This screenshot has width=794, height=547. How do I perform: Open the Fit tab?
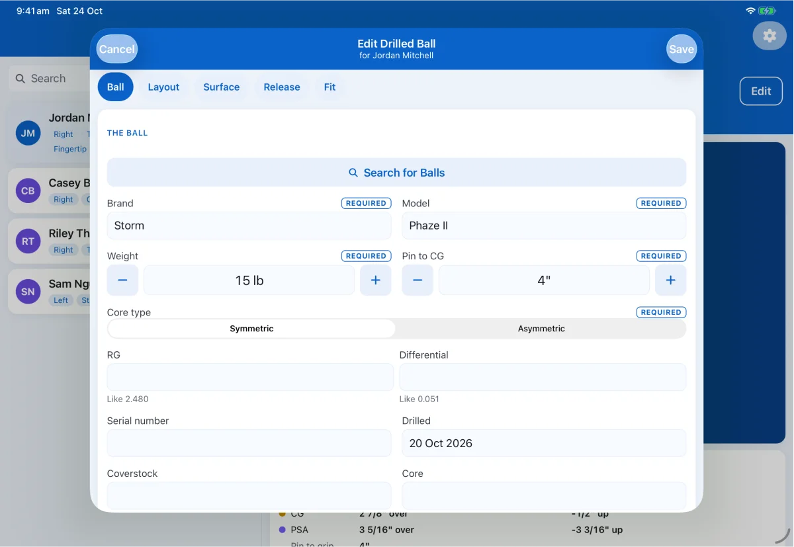coord(330,87)
